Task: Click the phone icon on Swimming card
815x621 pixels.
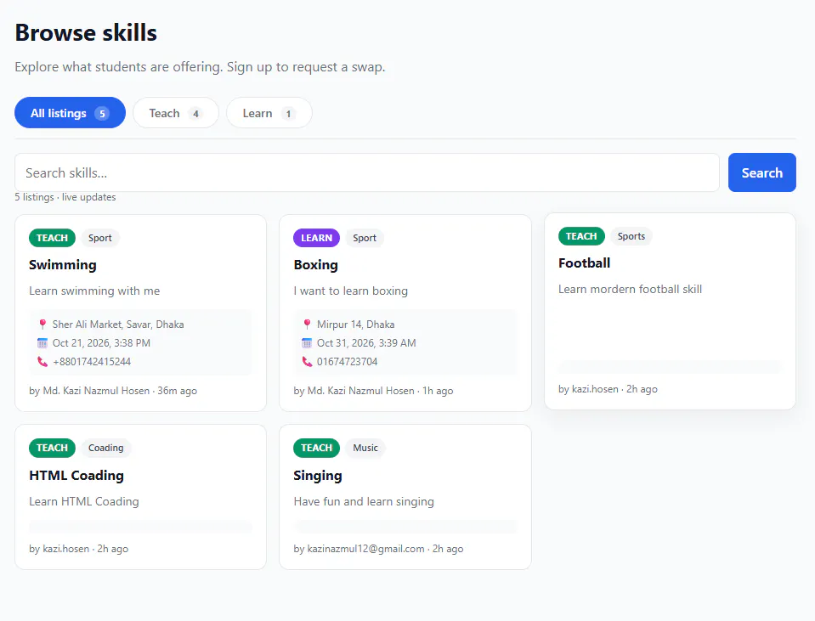Action: (x=42, y=362)
